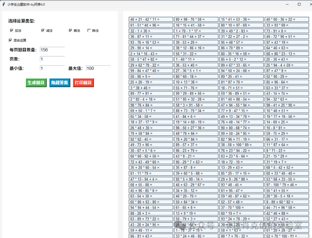The height and width of the screenshot is (238, 312).
Task: Select the 最小值 input field
Action: (x=52, y=68)
